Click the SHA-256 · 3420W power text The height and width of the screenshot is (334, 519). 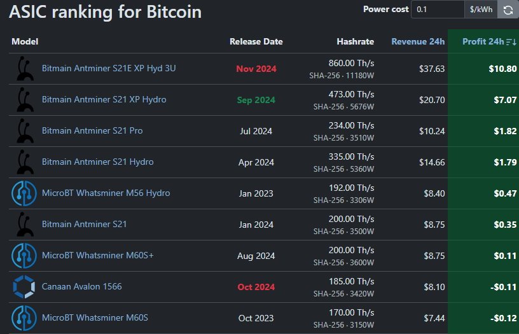click(x=343, y=294)
